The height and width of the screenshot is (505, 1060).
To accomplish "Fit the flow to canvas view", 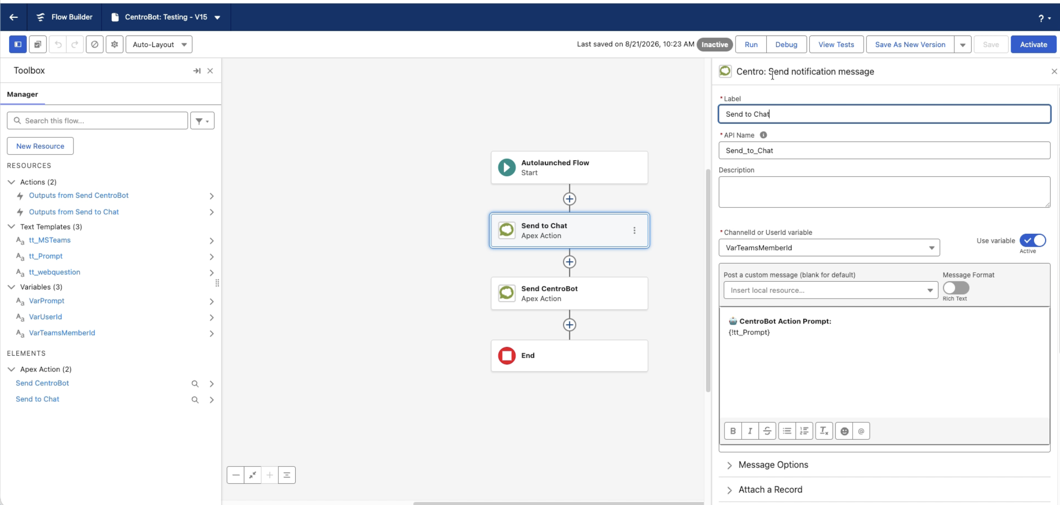I will [x=253, y=475].
